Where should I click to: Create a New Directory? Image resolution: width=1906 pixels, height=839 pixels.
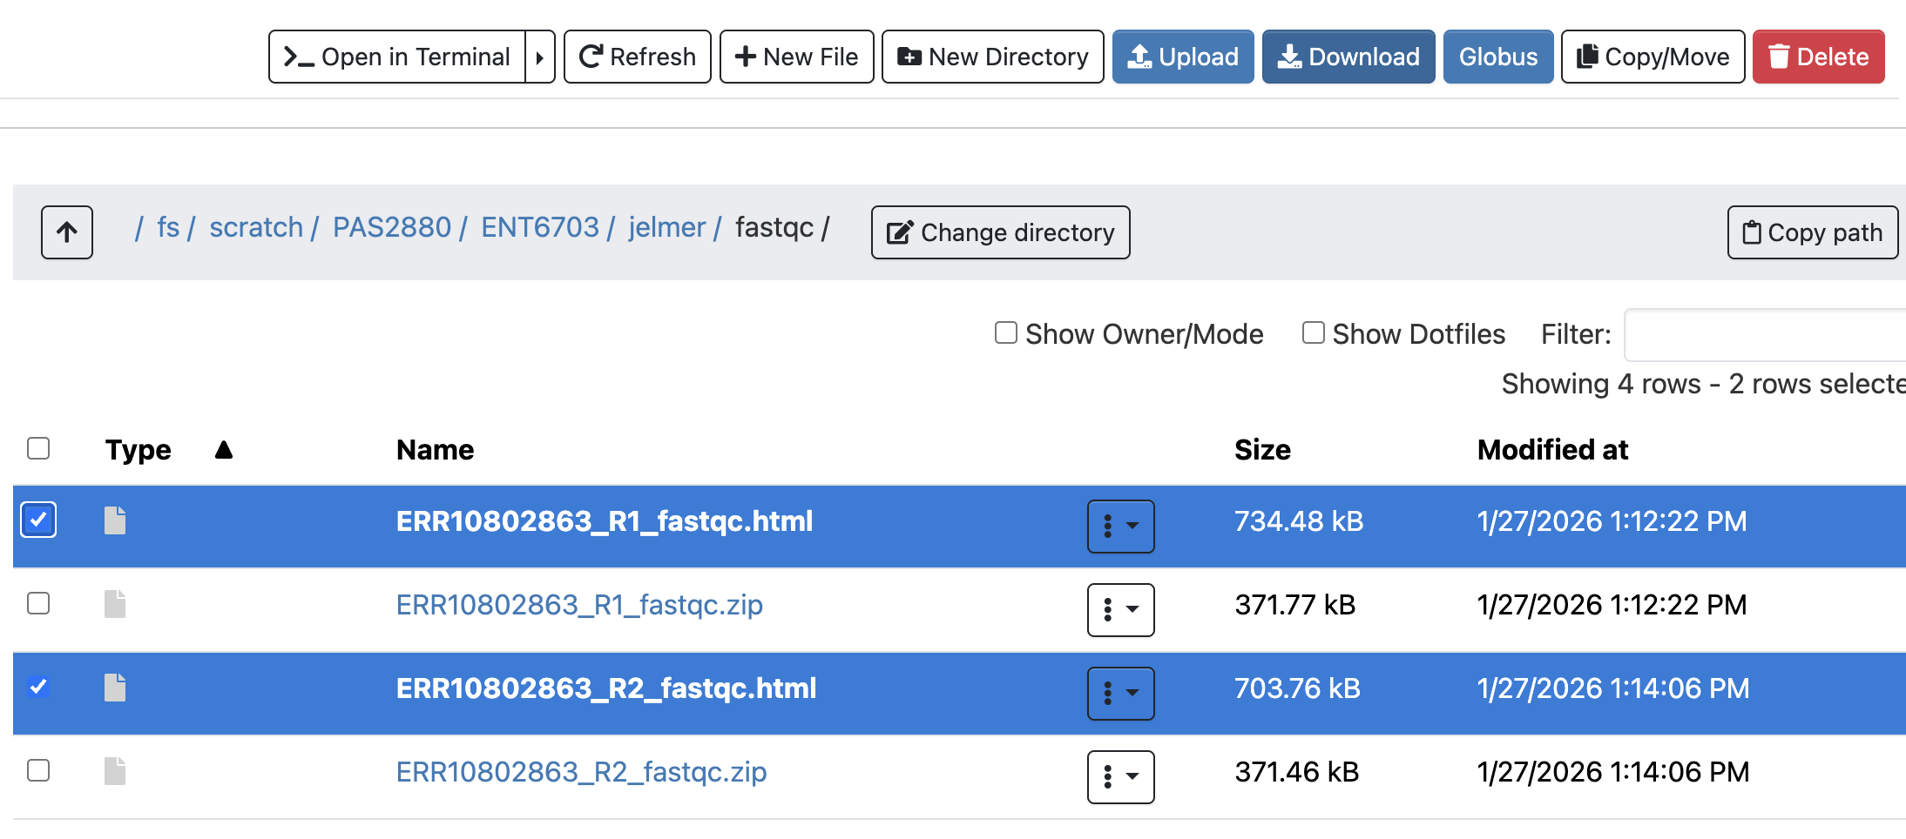pyautogui.click(x=992, y=57)
